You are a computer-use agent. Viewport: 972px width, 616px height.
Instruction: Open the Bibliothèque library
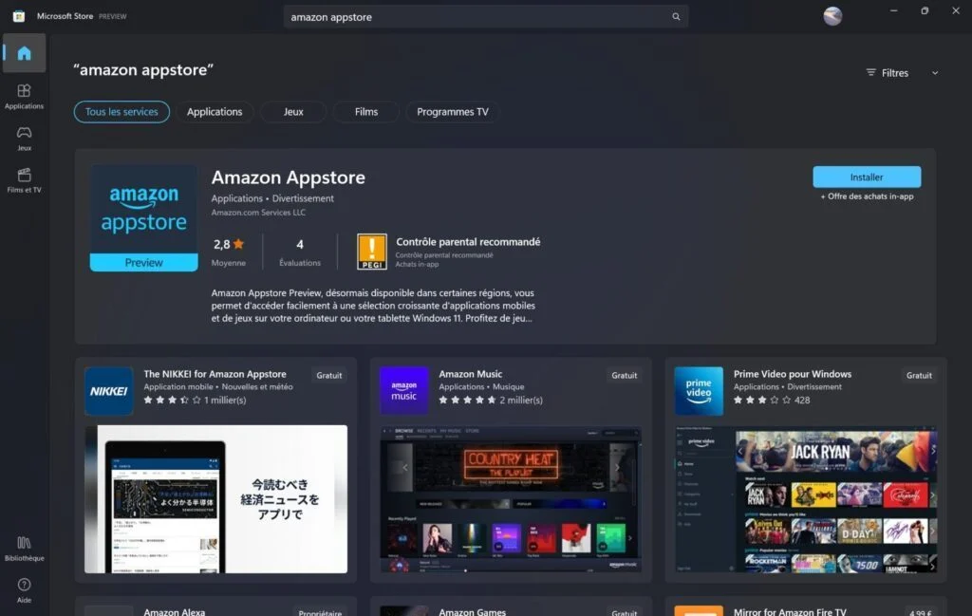[x=24, y=549]
